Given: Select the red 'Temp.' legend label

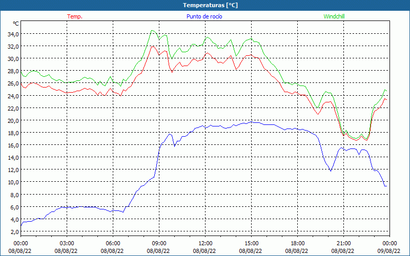Looking at the screenshot, I should [x=75, y=16].
